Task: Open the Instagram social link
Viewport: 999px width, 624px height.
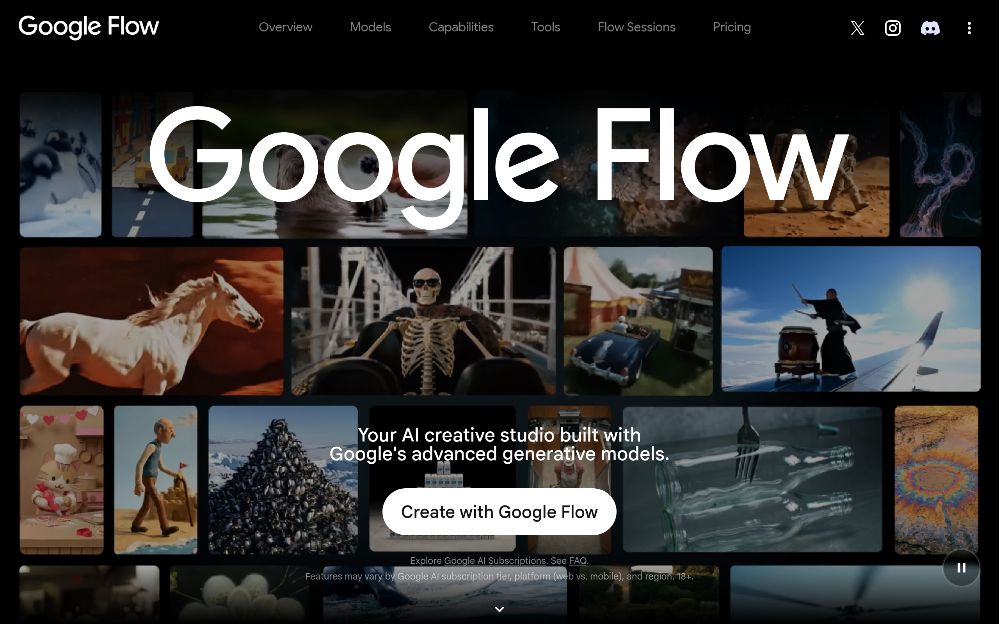Action: point(892,28)
